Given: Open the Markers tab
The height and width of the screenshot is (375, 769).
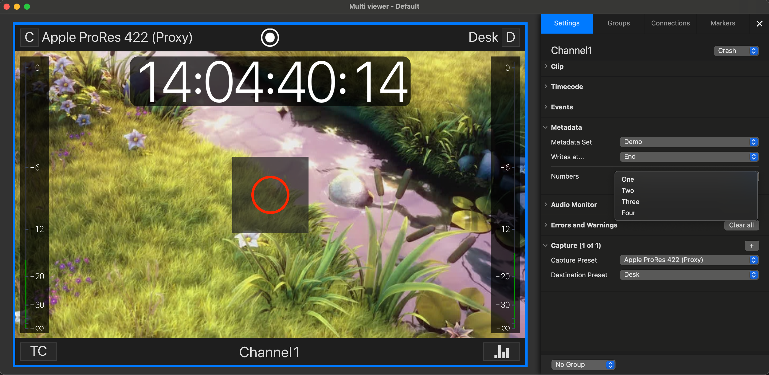Looking at the screenshot, I should pos(722,23).
